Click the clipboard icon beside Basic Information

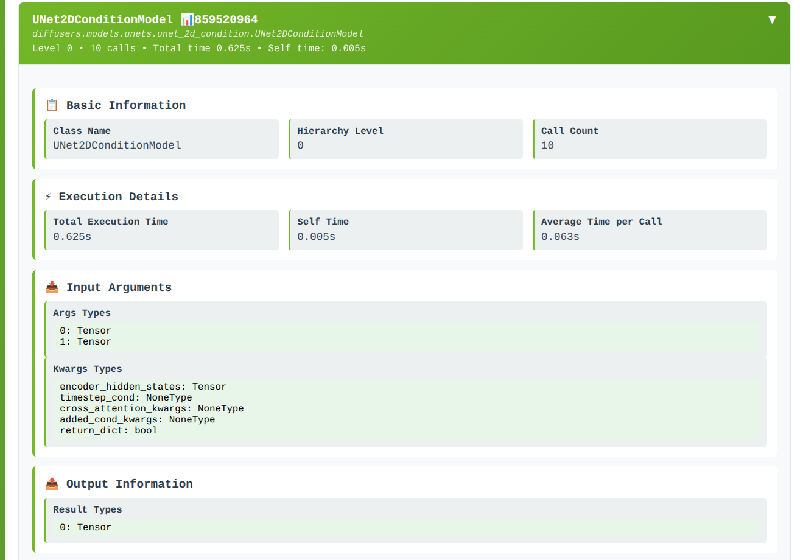pos(52,105)
